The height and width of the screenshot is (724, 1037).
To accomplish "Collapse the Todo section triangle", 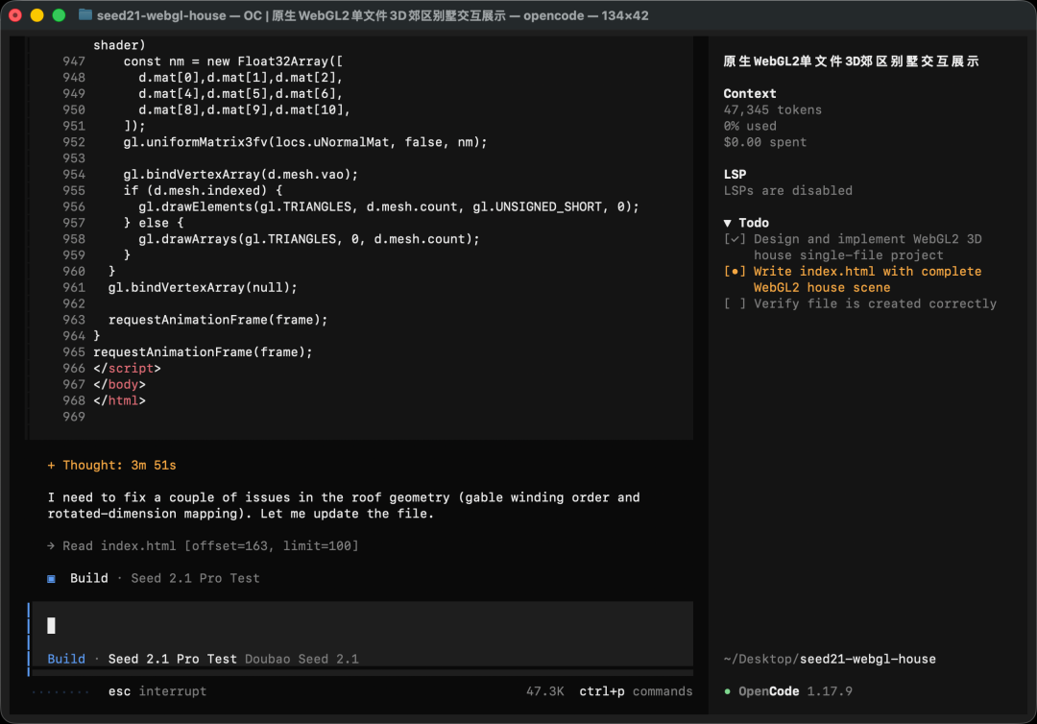I will point(728,223).
